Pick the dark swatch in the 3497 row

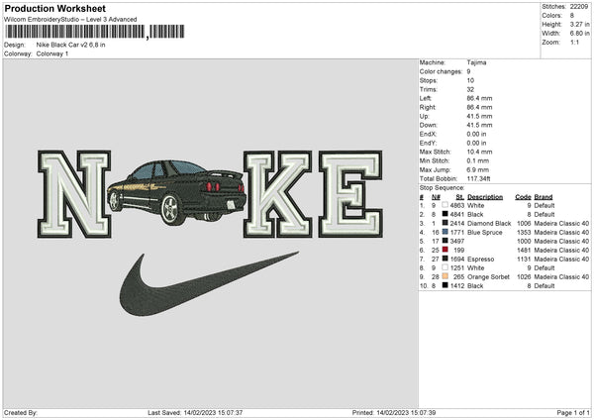click(445, 241)
